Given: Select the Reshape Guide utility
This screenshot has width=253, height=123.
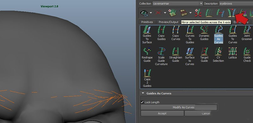Looking at the screenshot, I should click(x=147, y=55).
